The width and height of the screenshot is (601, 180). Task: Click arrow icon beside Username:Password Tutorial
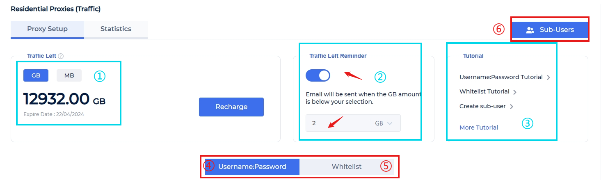548,77
